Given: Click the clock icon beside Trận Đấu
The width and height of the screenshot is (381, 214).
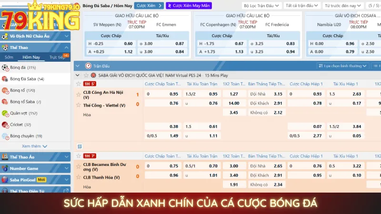Looking at the screenshot, I should point(88,66).
